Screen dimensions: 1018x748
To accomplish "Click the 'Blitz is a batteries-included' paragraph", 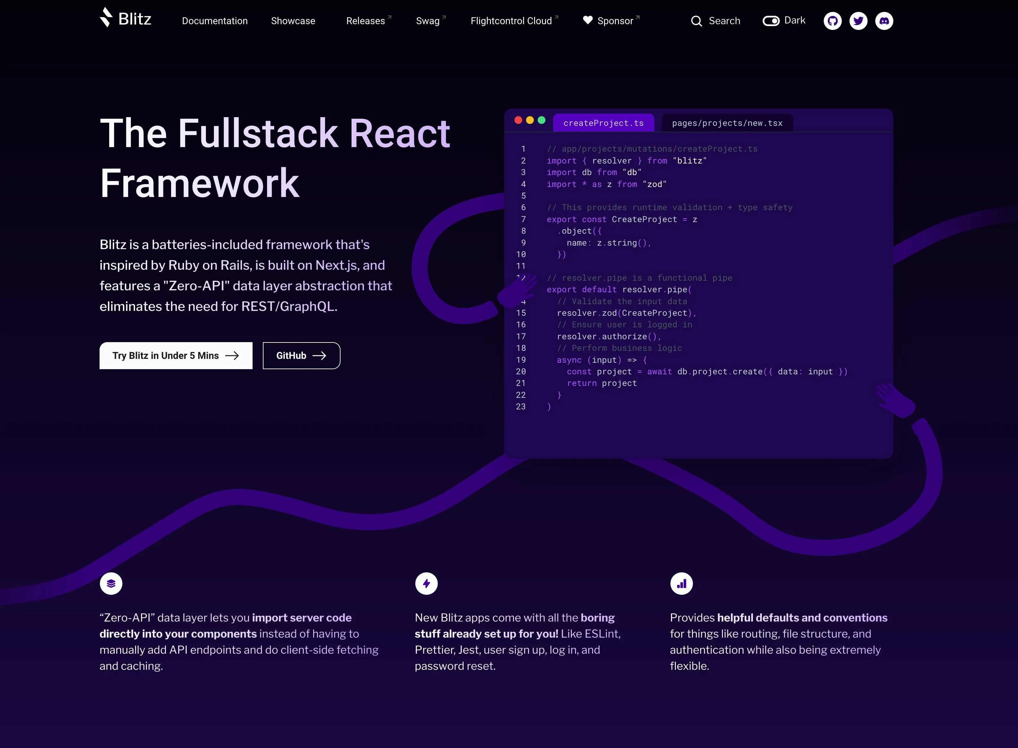I will coord(246,275).
